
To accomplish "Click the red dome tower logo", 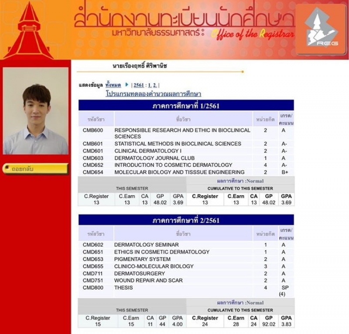I will coord(29,30).
